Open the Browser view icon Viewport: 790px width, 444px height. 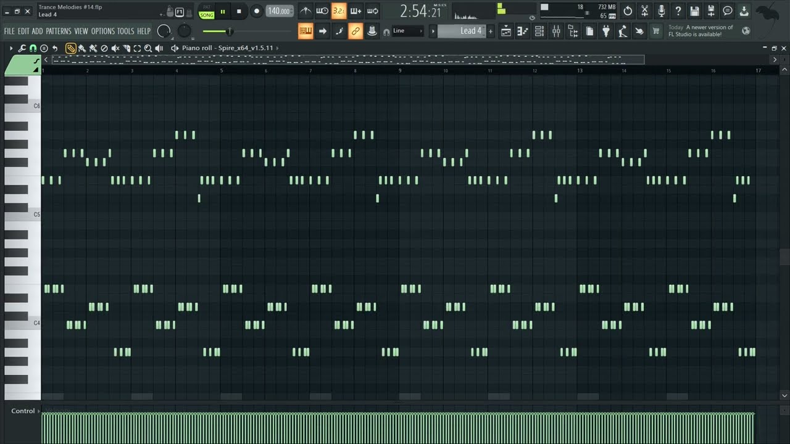pyautogui.click(x=573, y=31)
